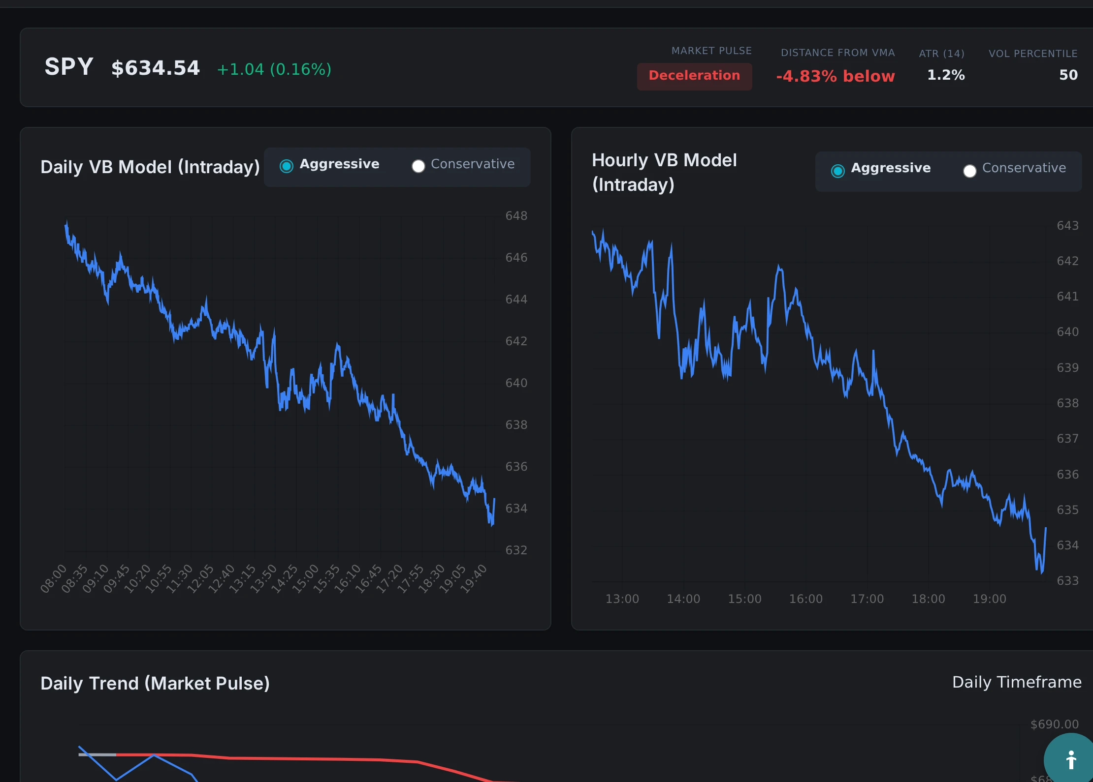1093x782 pixels.
Task: Click the +1.04 (0.16%) change value
Action: tap(274, 69)
